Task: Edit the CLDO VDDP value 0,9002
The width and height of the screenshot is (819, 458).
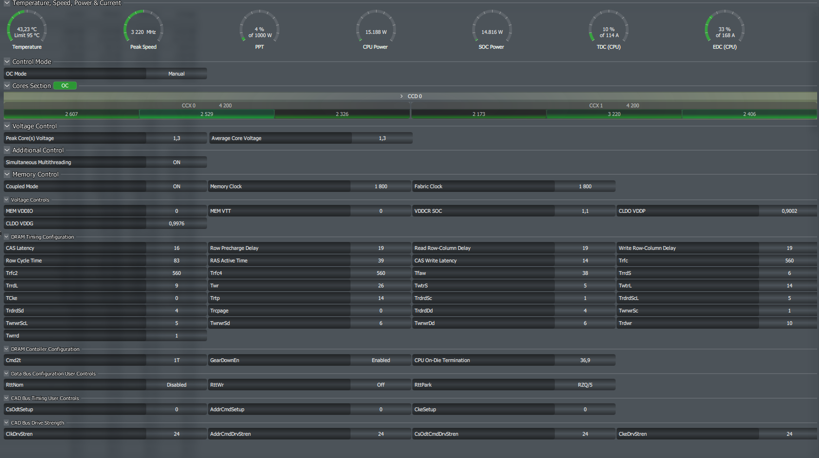Action: pyautogui.click(x=789, y=211)
